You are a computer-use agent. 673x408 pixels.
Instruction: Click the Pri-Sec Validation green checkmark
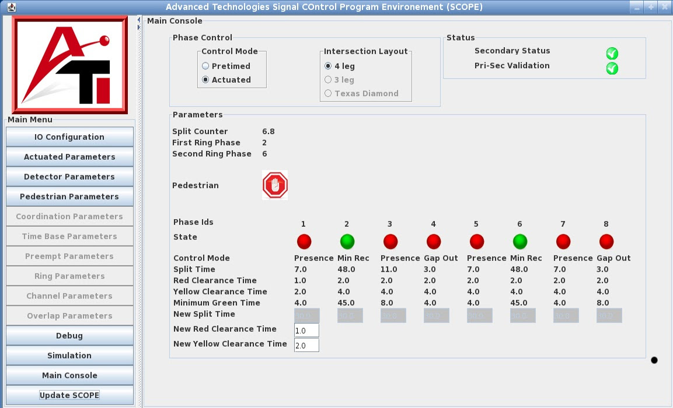[x=612, y=68]
